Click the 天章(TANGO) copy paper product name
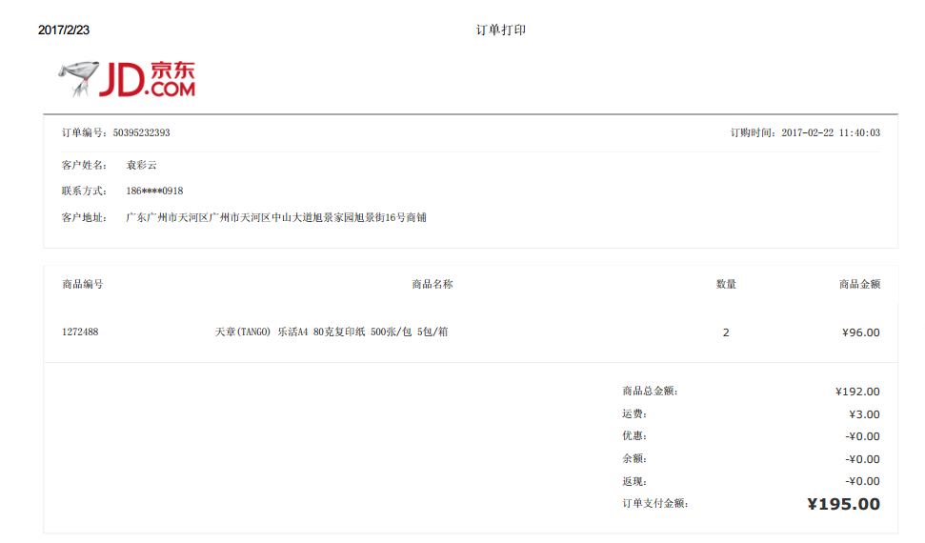 (332, 332)
